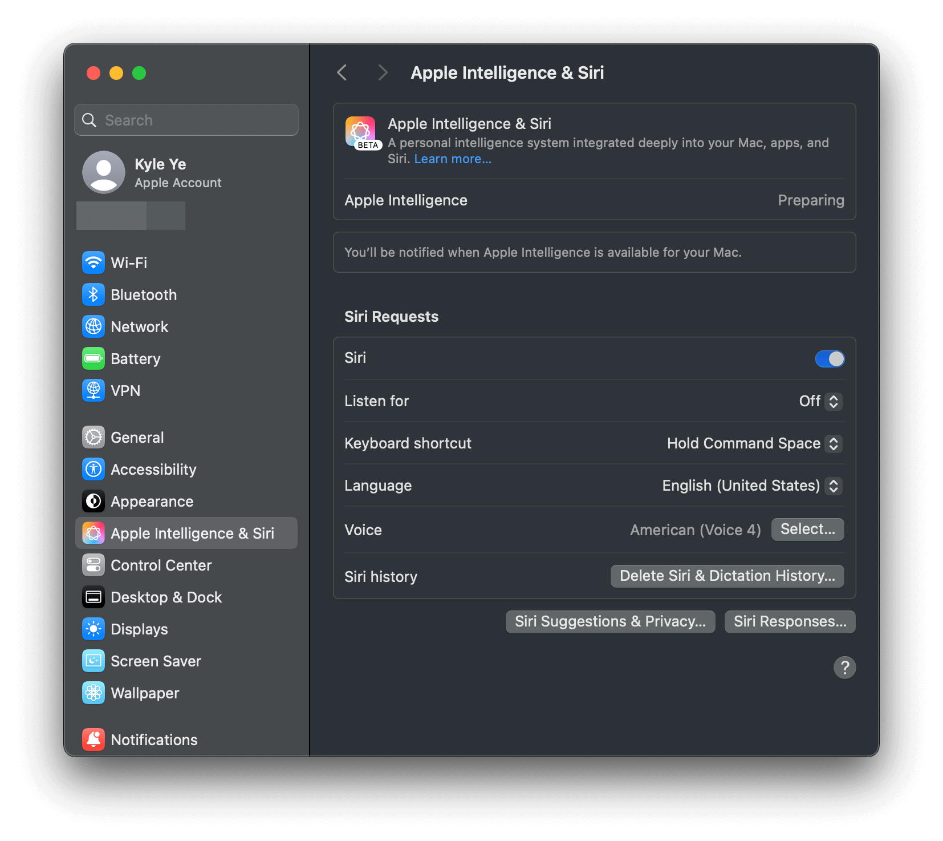Go to Desktop & Dock settings
The width and height of the screenshot is (943, 841).
coord(166,597)
